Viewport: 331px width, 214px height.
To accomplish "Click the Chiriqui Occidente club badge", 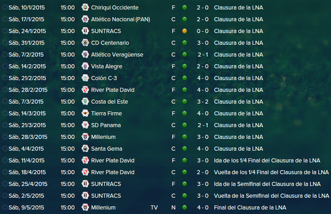I will coord(85,8).
